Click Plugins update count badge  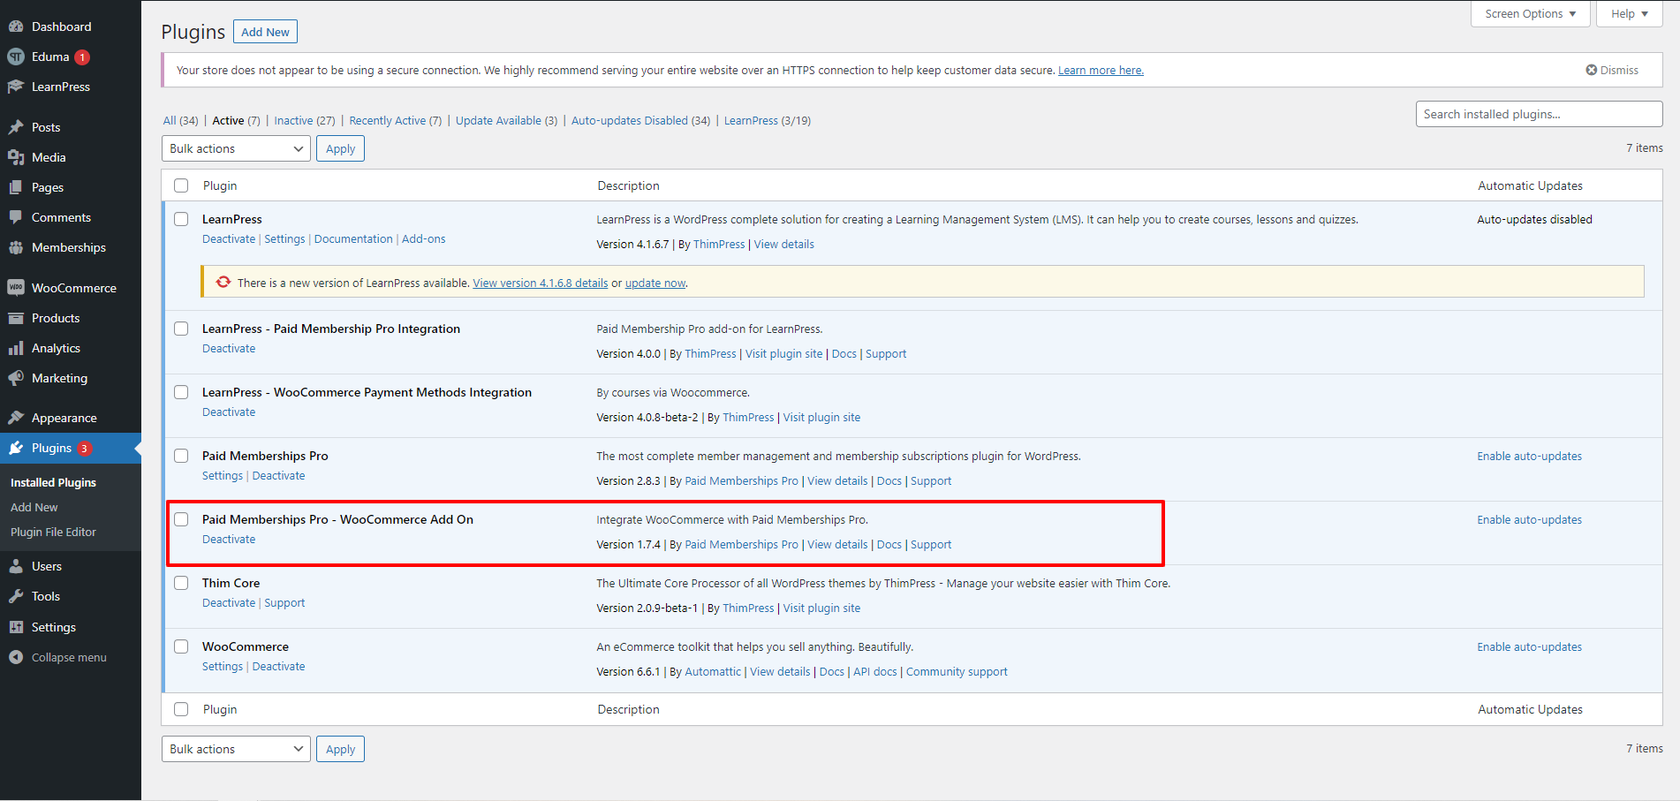pyautogui.click(x=85, y=449)
